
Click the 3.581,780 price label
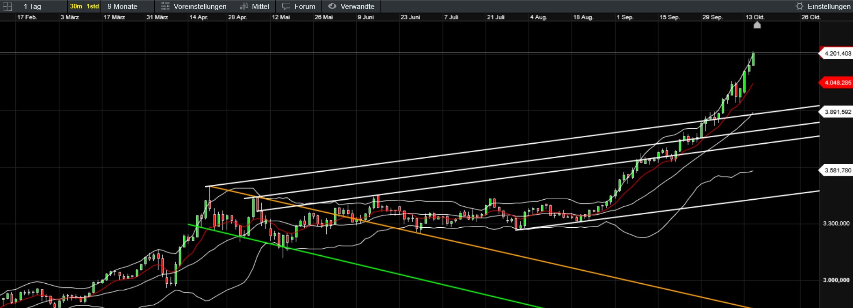837,170
